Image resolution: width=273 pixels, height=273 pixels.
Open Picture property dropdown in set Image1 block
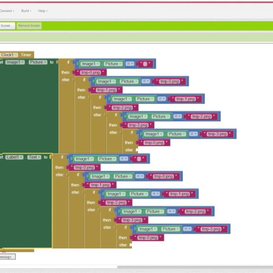click(38, 62)
